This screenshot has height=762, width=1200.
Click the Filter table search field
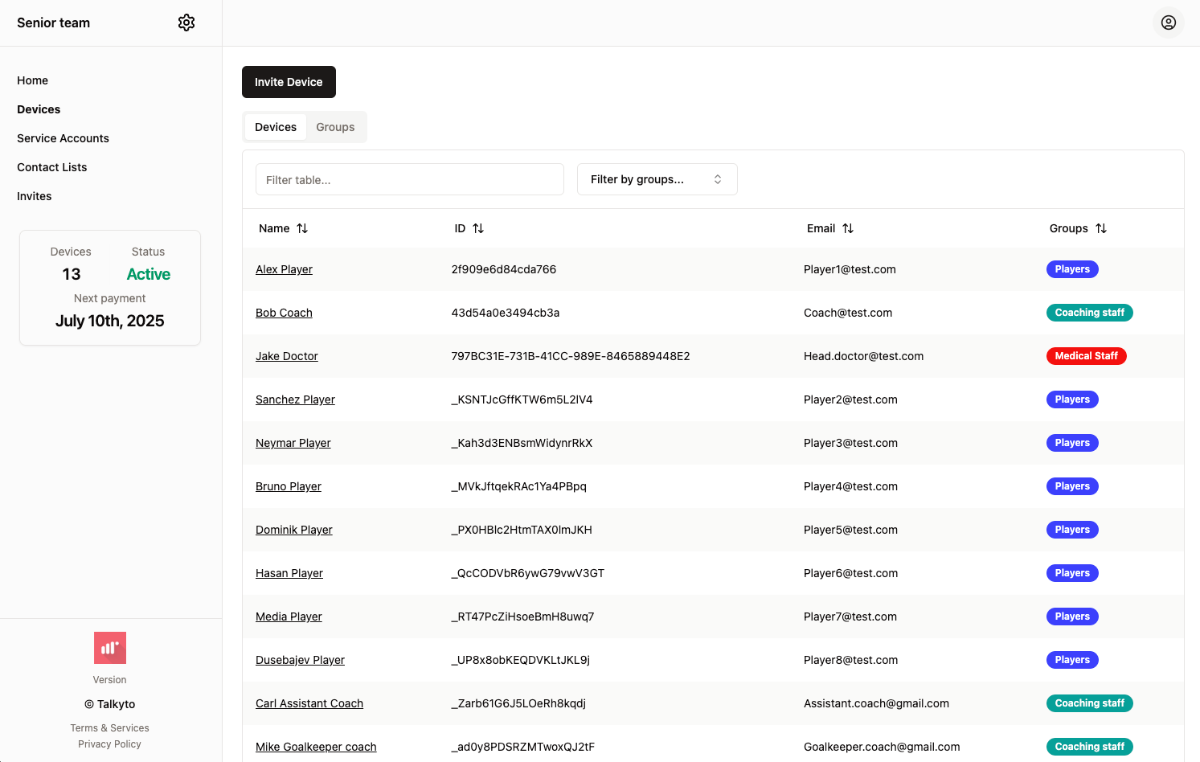pyautogui.click(x=409, y=179)
